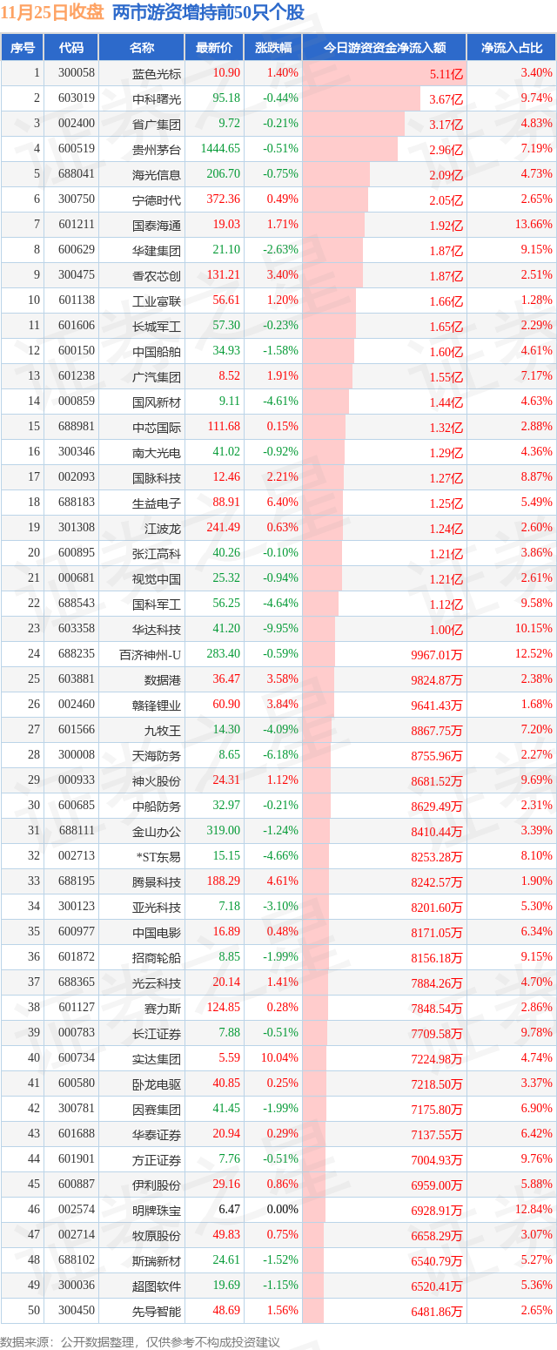Click the 13.66% inflow ratio of 国泰海通
The width and height of the screenshot is (557, 1350).
[534, 225]
